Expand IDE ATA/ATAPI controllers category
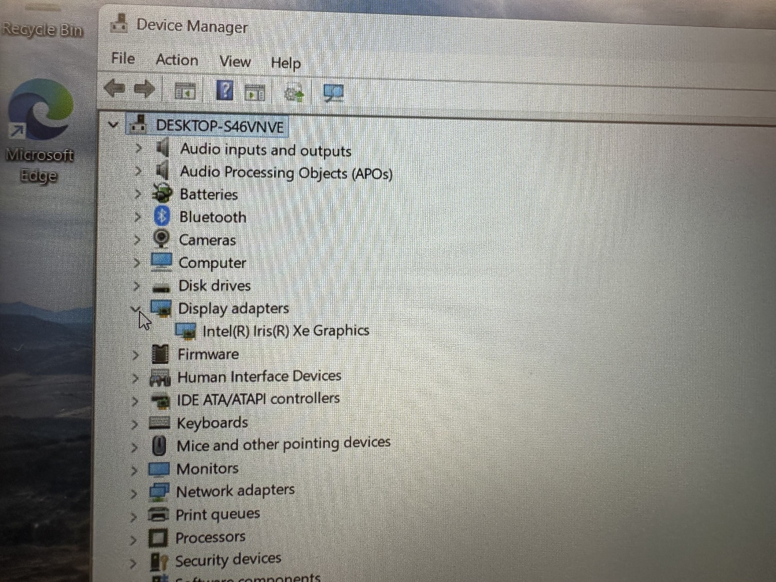 click(x=135, y=401)
